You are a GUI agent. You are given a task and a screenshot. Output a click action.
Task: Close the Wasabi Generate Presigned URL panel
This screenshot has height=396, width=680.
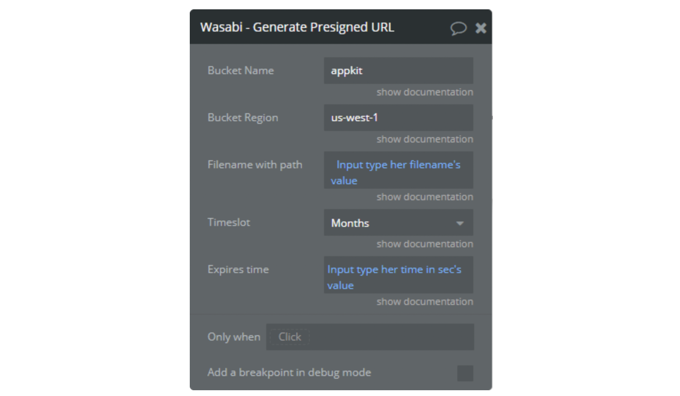481,28
